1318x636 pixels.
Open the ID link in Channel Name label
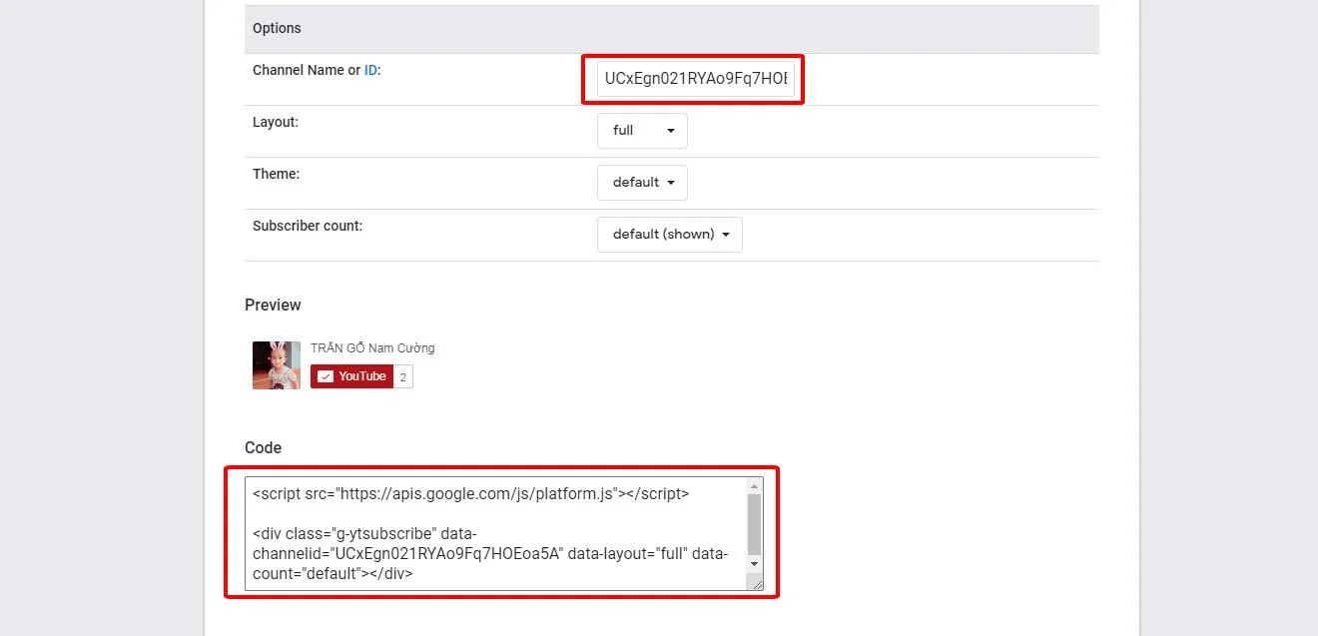click(x=370, y=70)
